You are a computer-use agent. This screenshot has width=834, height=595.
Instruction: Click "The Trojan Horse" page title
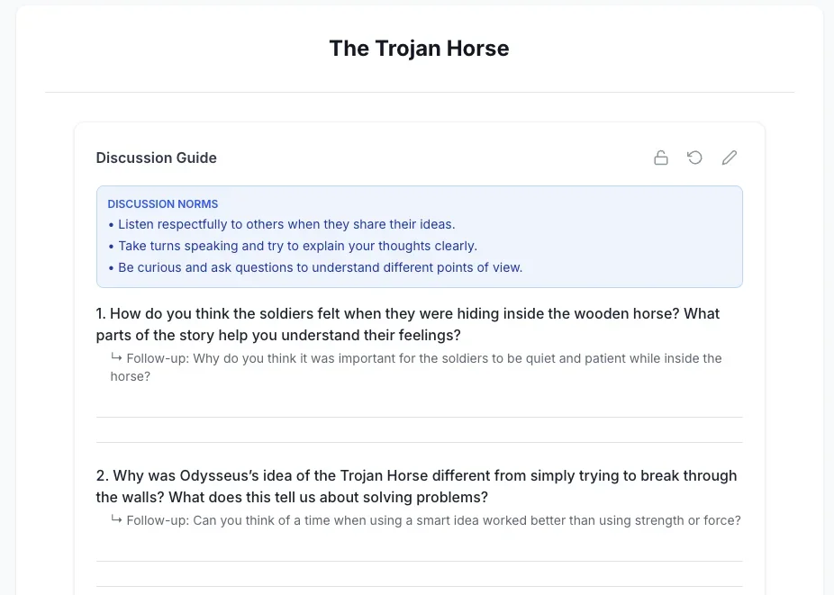pos(419,49)
